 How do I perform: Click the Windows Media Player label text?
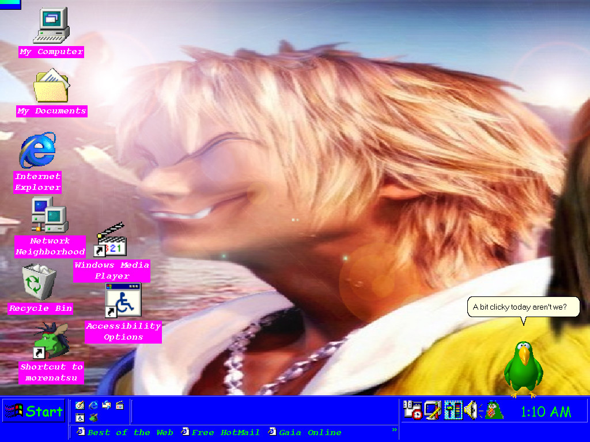[112, 270]
